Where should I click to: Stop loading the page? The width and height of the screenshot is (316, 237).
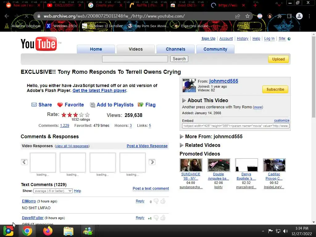[27, 16]
